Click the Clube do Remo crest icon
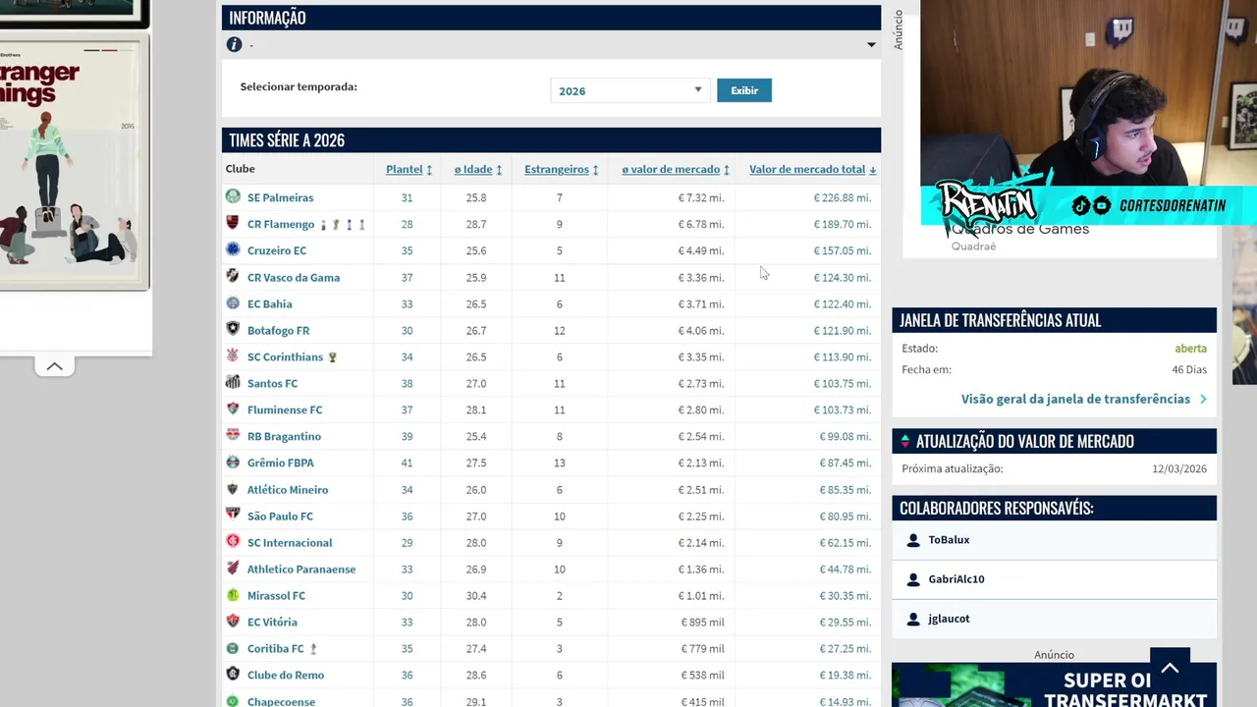Viewport: 1257px width, 707px height. (233, 674)
